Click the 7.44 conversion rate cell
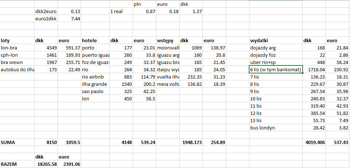Screen dimensions: 350x168 point(70,19)
